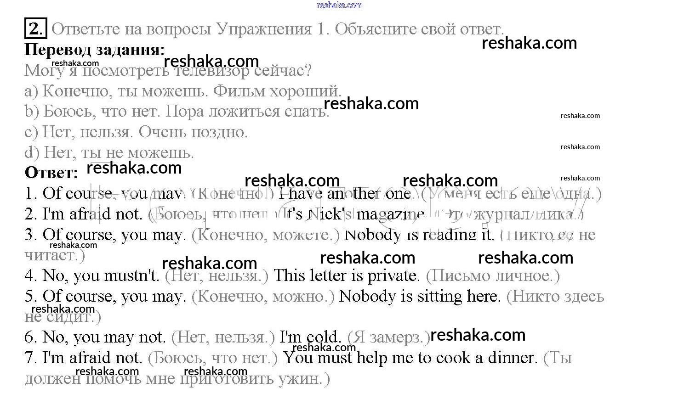Click the boxed exercise number 2

pyautogui.click(x=35, y=29)
